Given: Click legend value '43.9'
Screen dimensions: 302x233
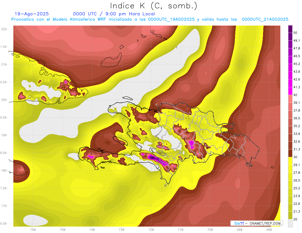Looking at the screenshot, I should (297, 72).
